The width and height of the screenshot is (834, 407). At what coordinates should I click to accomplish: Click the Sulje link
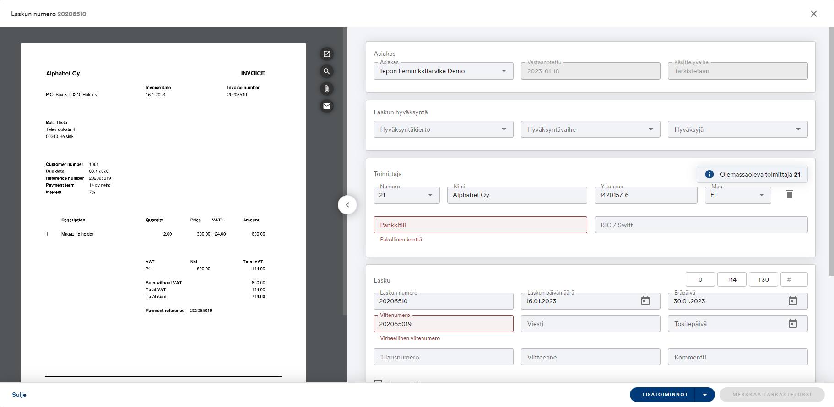click(19, 395)
